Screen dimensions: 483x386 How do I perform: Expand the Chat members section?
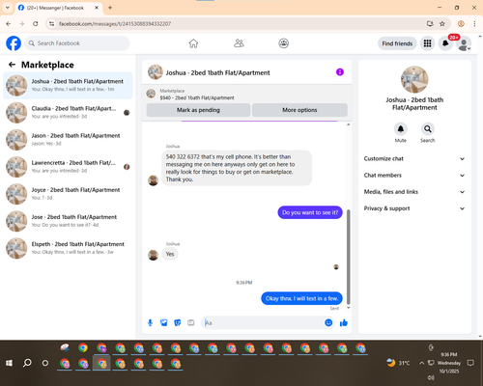(x=414, y=176)
